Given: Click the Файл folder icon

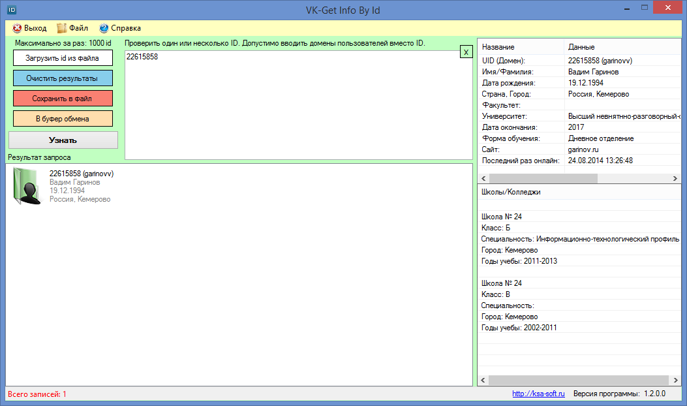Looking at the screenshot, I should click(x=62, y=28).
